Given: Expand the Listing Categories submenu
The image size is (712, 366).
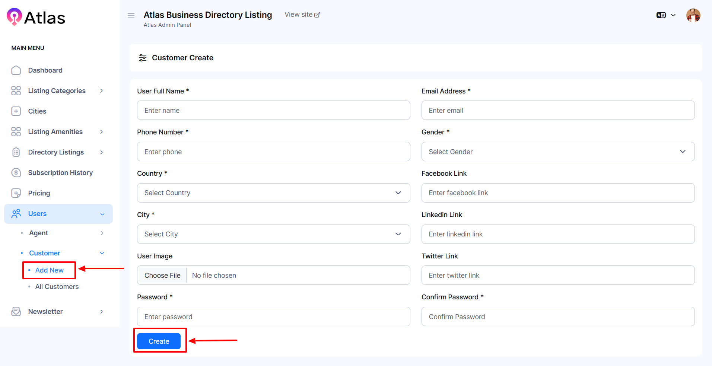Looking at the screenshot, I should point(101,91).
